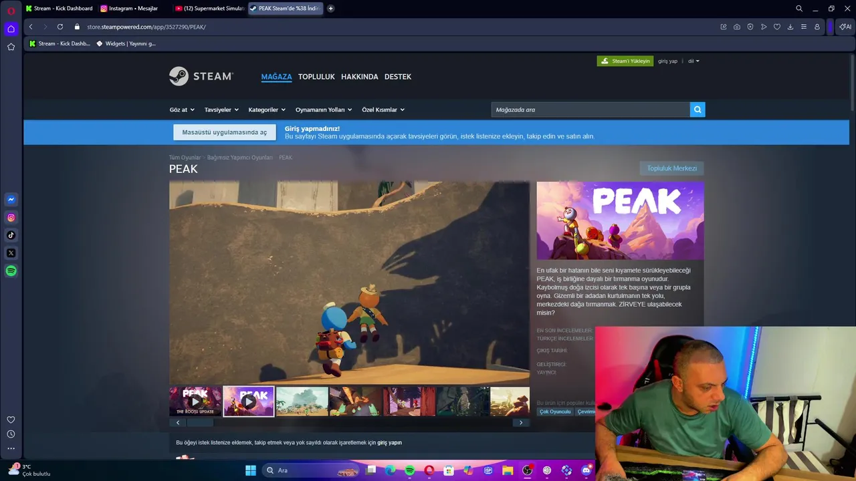This screenshot has height=481, width=856.
Task: Click Masaüstü uygulamasında aç button
Action: pos(224,132)
